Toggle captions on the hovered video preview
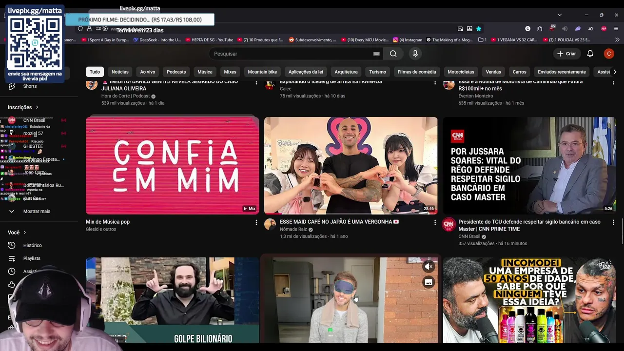This screenshot has width=624, height=351. [x=429, y=282]
